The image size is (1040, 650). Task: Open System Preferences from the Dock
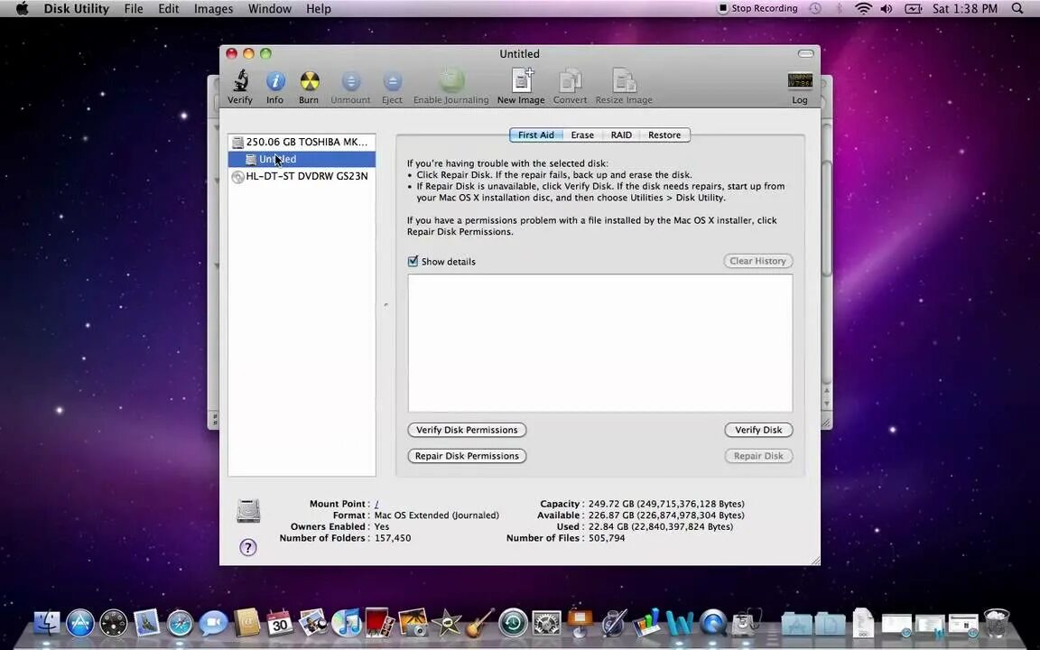click(x=546, y=624)
